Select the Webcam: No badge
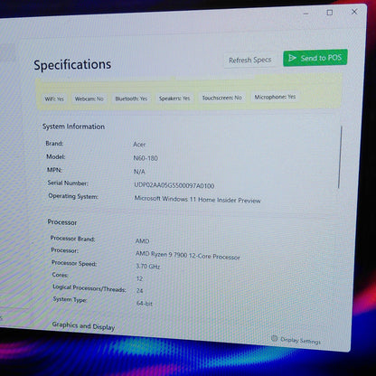Viewport: 376px width, 376px height. point(89,99)
